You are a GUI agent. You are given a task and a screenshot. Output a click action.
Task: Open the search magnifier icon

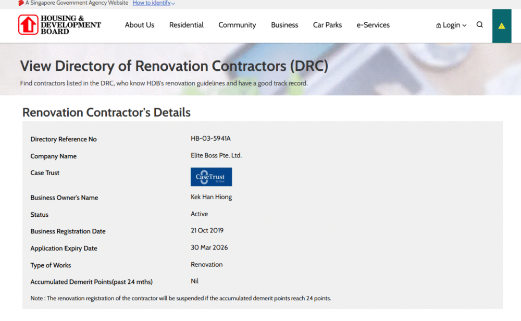tap(479, 24)
